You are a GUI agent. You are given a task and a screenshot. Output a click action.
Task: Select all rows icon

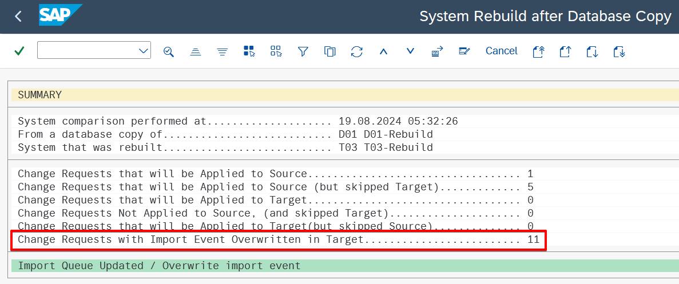click(249, 51)
